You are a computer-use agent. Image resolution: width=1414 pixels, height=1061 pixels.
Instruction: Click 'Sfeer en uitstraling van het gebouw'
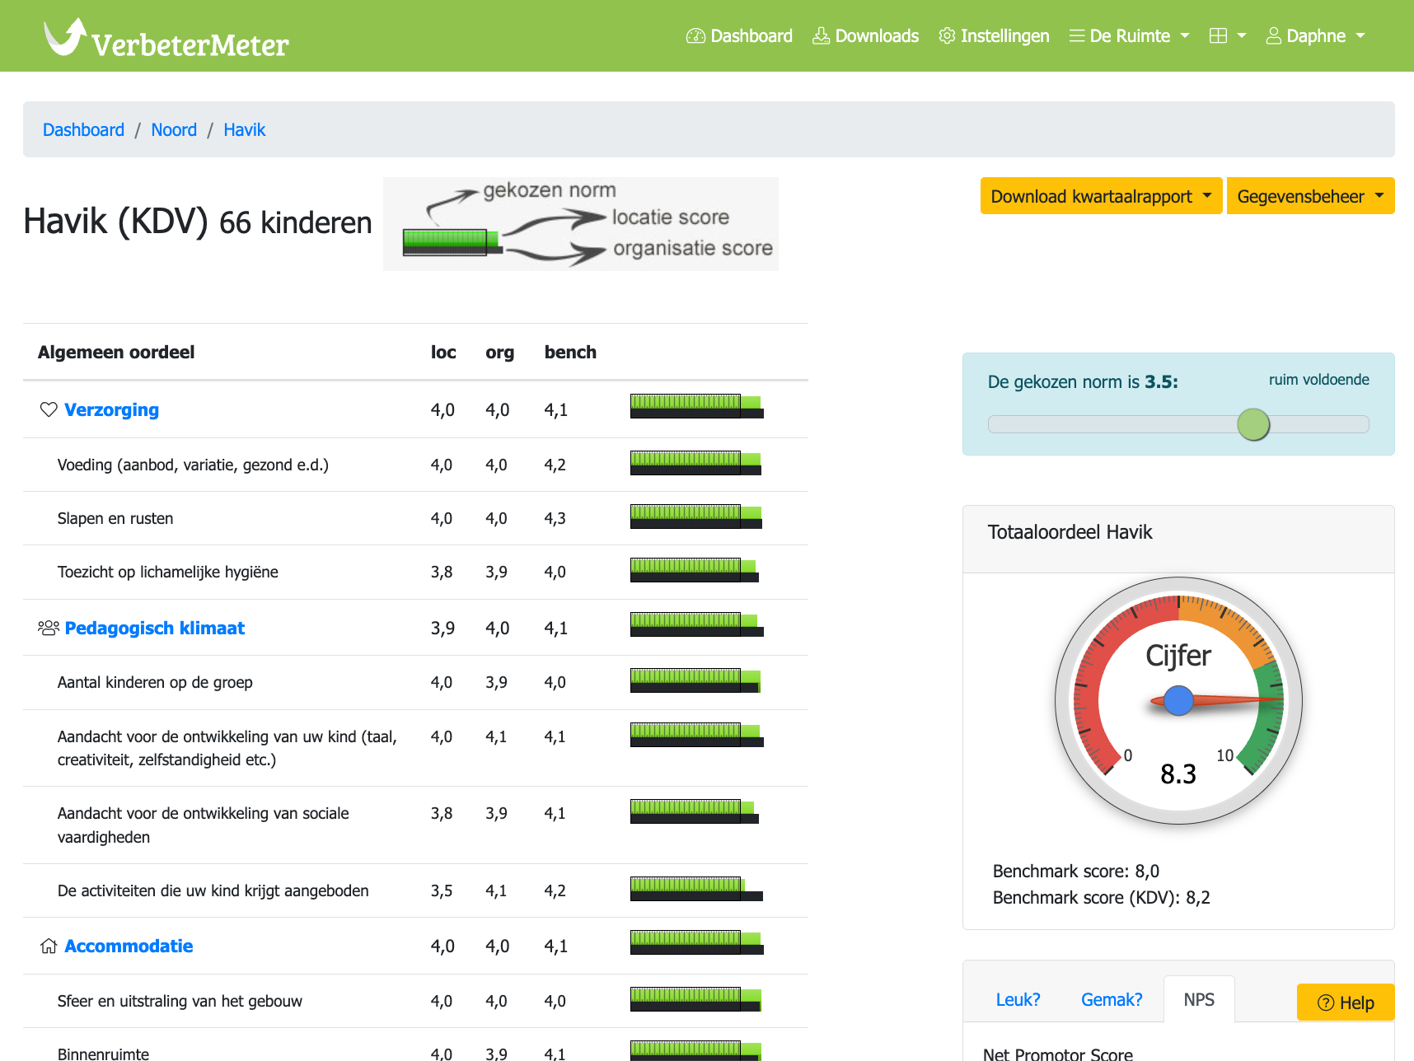[x=180, y=1001]
